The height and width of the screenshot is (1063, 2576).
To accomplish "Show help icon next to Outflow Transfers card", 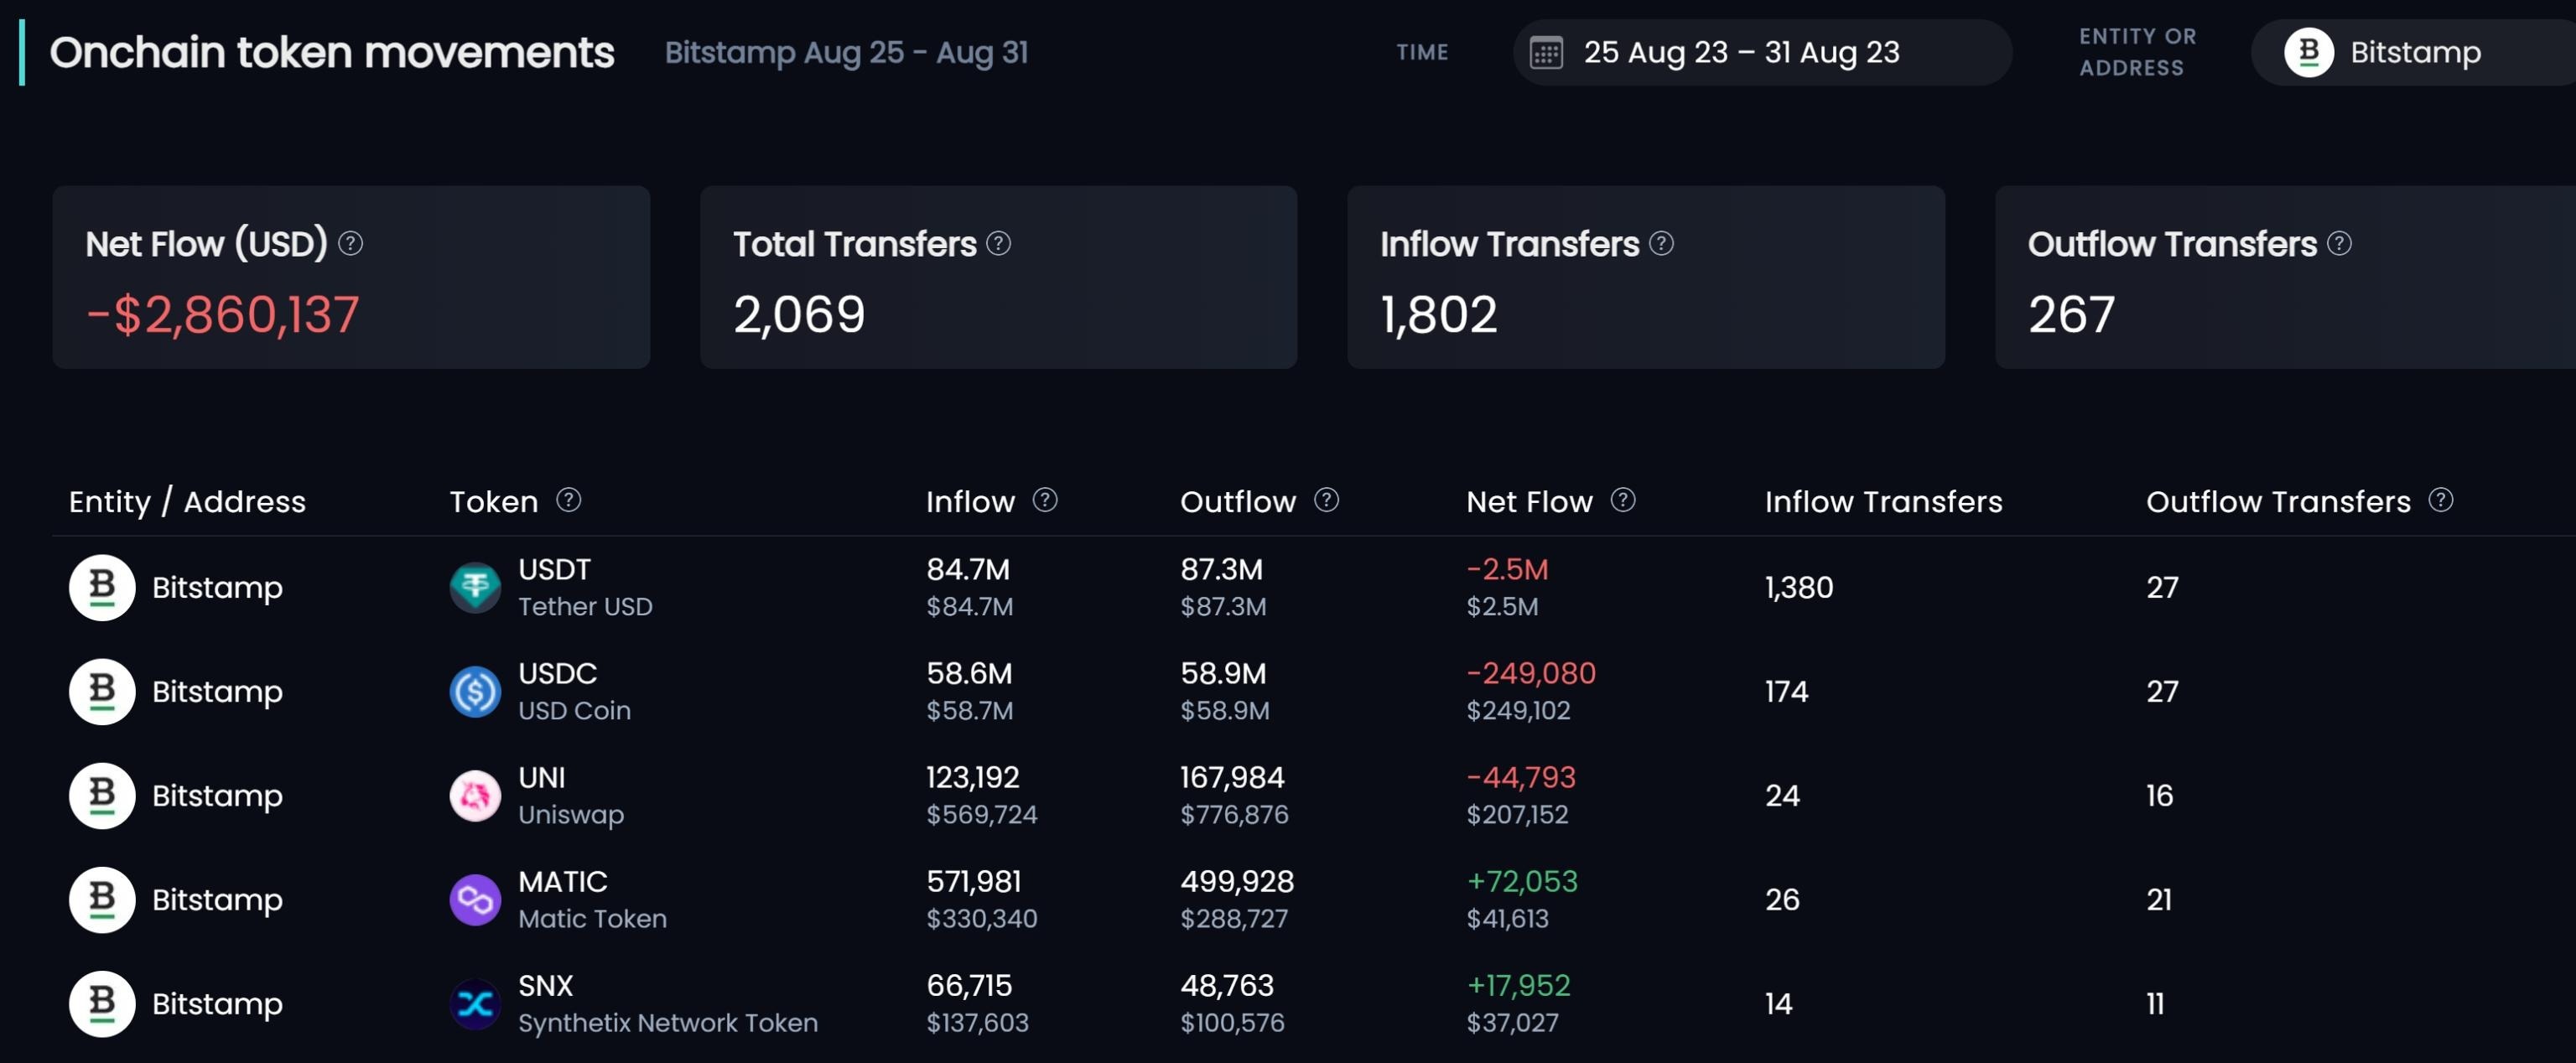I will point(2339,243).
